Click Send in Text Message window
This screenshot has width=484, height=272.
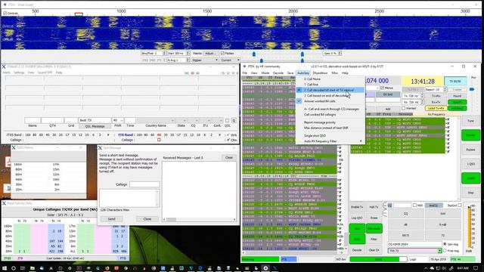pyautogui.click(x=111, y=219)
